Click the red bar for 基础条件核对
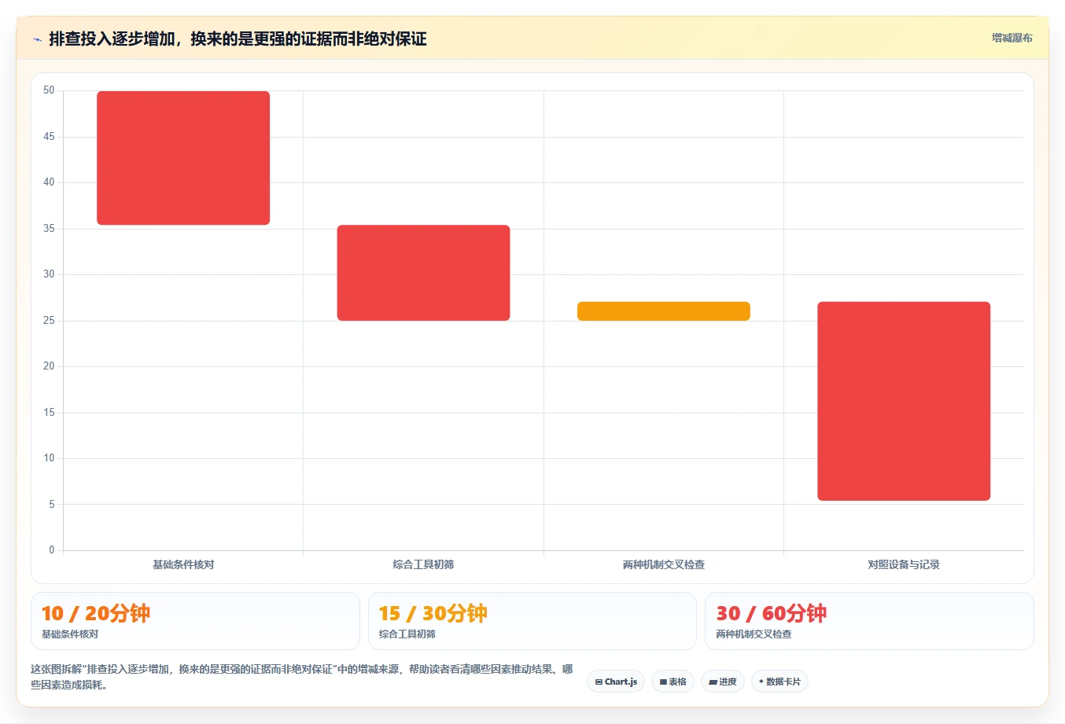 (183, 158)
